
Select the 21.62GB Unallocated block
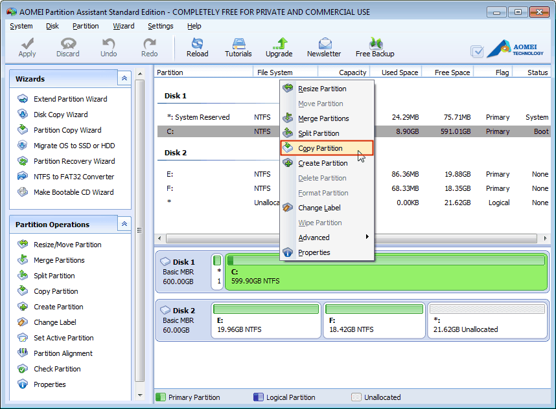487,320
